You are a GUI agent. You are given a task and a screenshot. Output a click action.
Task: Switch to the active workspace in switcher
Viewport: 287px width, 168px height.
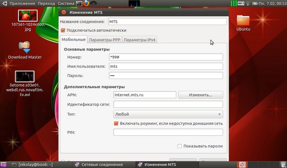tap(242, 164)
